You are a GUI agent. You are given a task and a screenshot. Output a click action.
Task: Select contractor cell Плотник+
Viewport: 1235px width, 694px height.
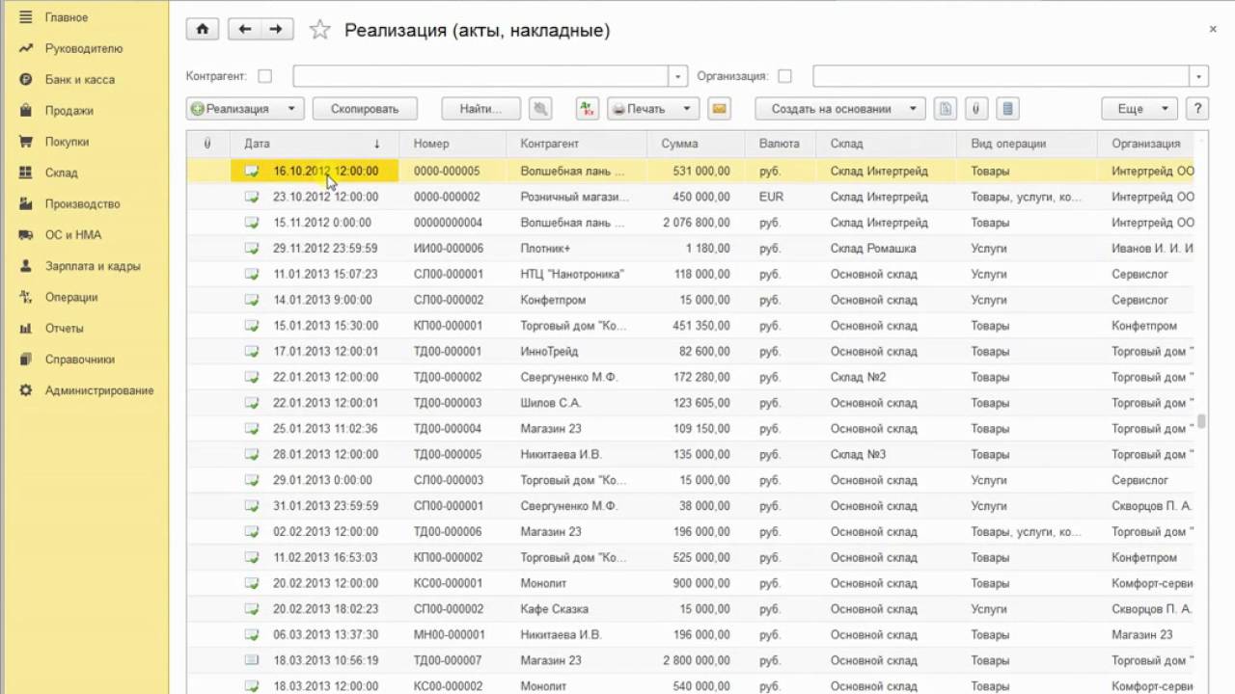tap(576, 248)
